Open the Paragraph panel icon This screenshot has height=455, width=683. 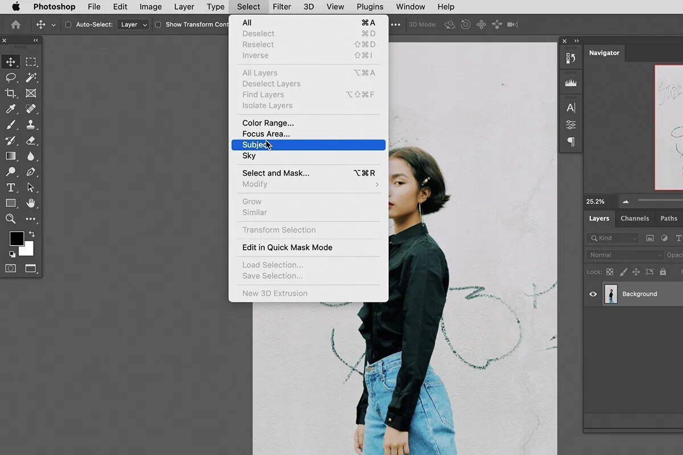[x=571, y=142]
